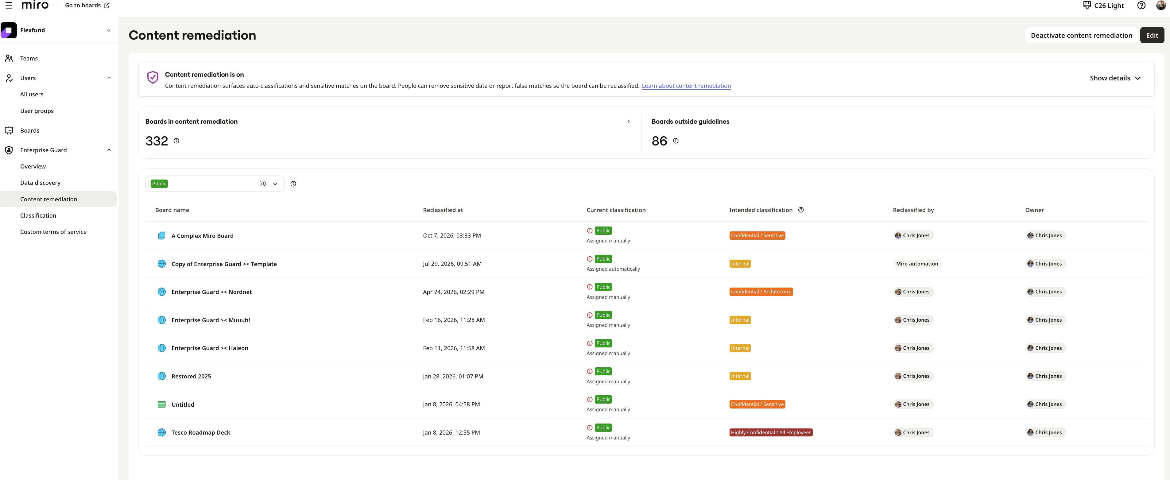Open help question mark icon

point(1141,6)
